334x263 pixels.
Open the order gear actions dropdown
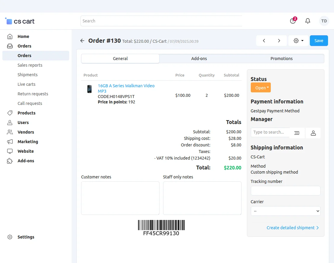click(x=298, y=41)
